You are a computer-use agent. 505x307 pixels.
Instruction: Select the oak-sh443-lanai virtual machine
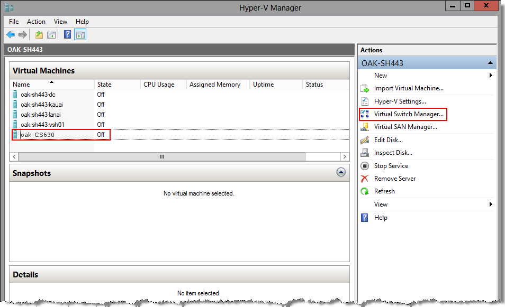pyautogui.click(x=41, y=114)
